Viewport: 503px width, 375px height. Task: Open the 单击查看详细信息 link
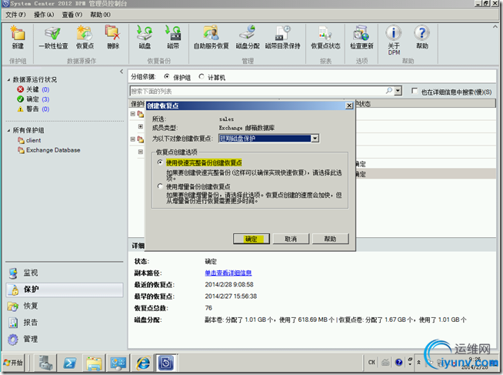(x=228, y=273)
